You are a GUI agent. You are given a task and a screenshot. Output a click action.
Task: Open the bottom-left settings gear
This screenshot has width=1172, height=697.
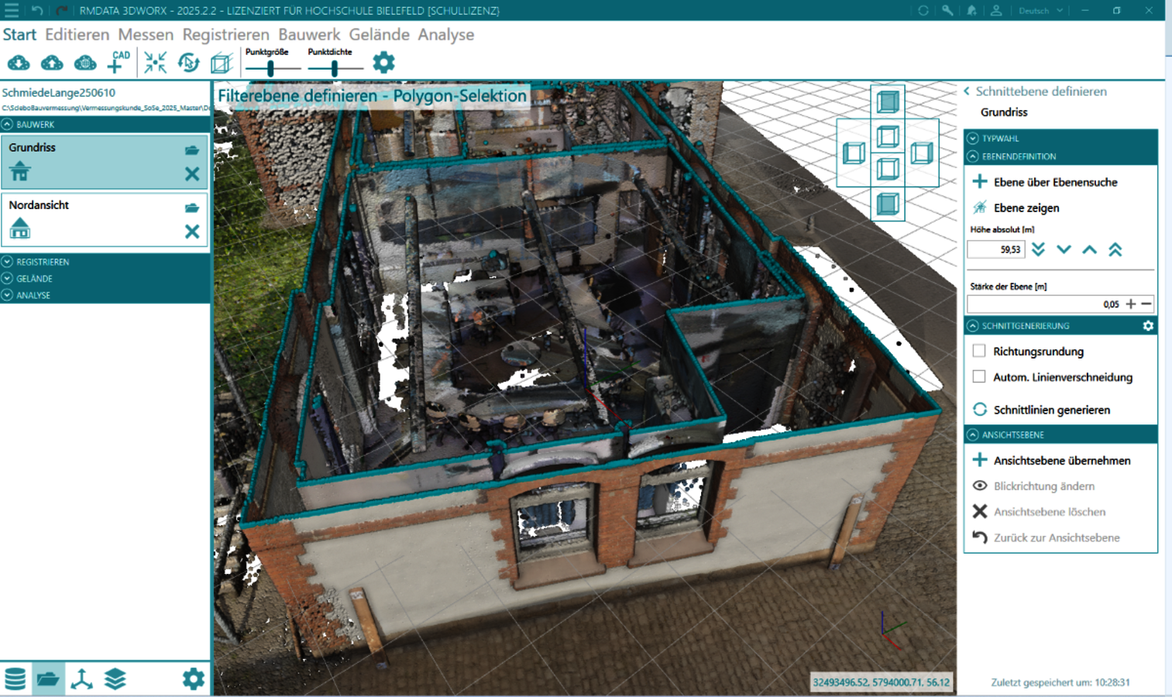(x=193, y=679)
